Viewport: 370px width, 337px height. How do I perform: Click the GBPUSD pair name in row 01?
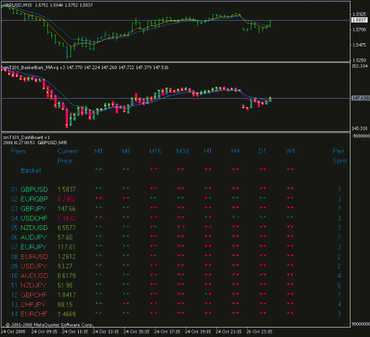(x=34, y=189)
